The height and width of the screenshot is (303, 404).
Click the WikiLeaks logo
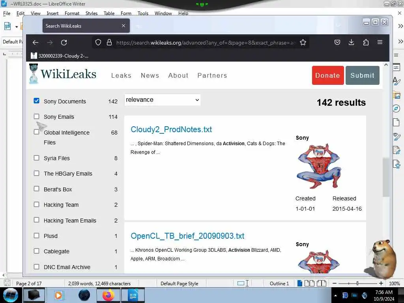pos(63,74)
